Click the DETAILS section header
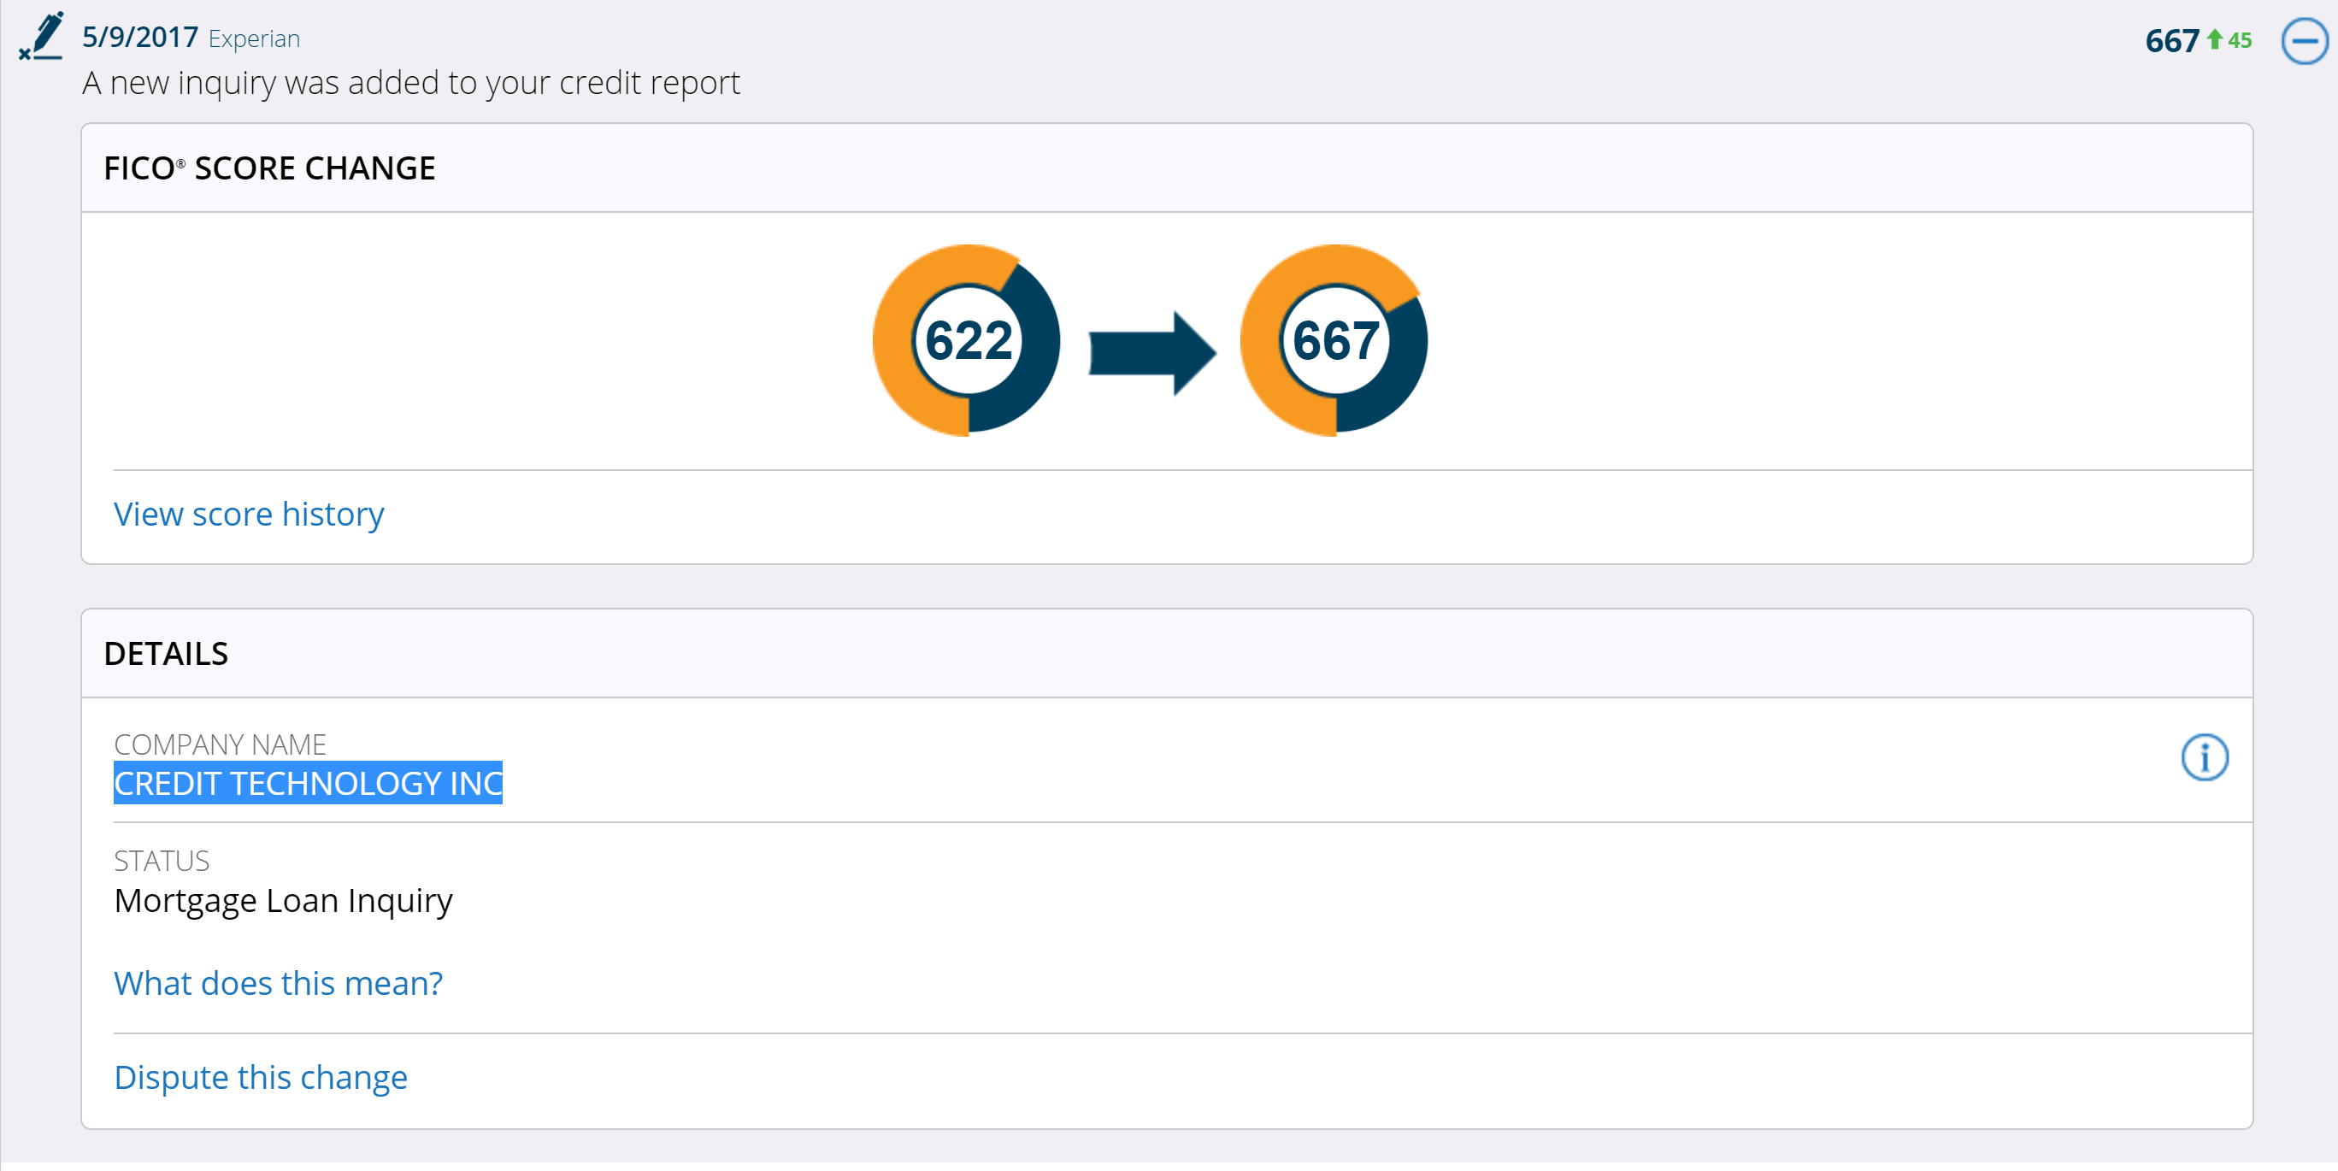 click(166, 654)
